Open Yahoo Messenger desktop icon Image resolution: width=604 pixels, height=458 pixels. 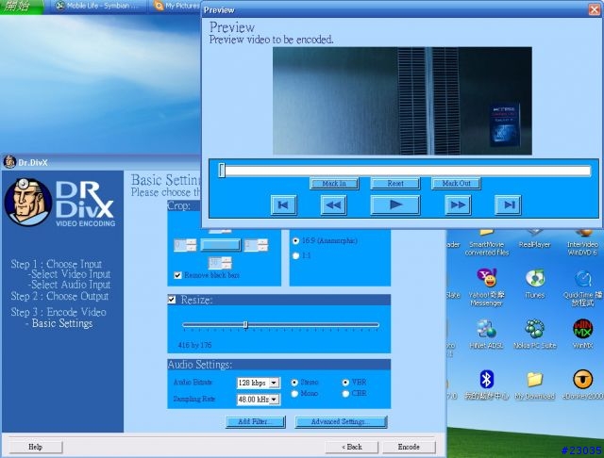pos(486,287)
